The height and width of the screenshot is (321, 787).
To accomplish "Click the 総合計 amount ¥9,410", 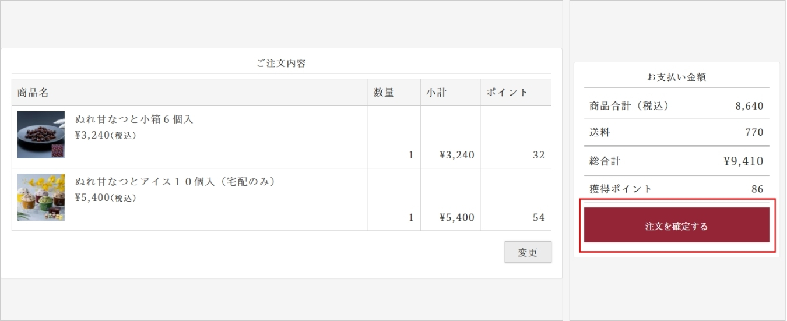I will tap(743, 161).
